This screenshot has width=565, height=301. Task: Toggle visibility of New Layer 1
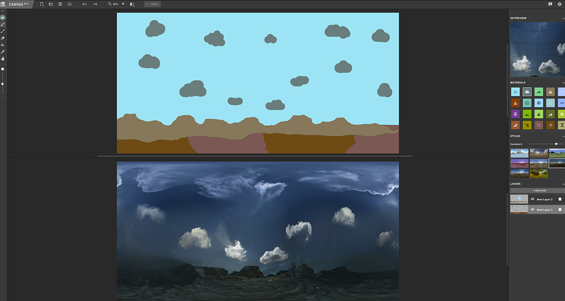532,209
